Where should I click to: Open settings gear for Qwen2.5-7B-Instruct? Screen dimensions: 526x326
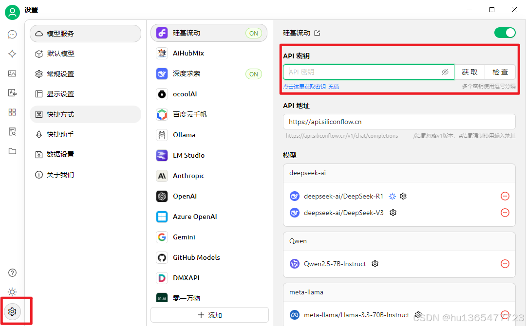[x=375, y=264]
